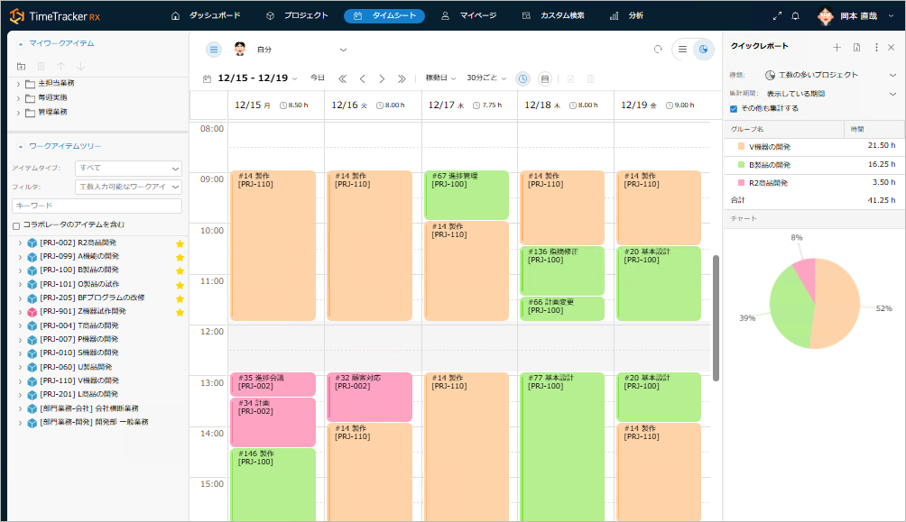Open the ダッシュボード menu
Image resolution: width=906 pixels, height=522 pixels.
206,16
